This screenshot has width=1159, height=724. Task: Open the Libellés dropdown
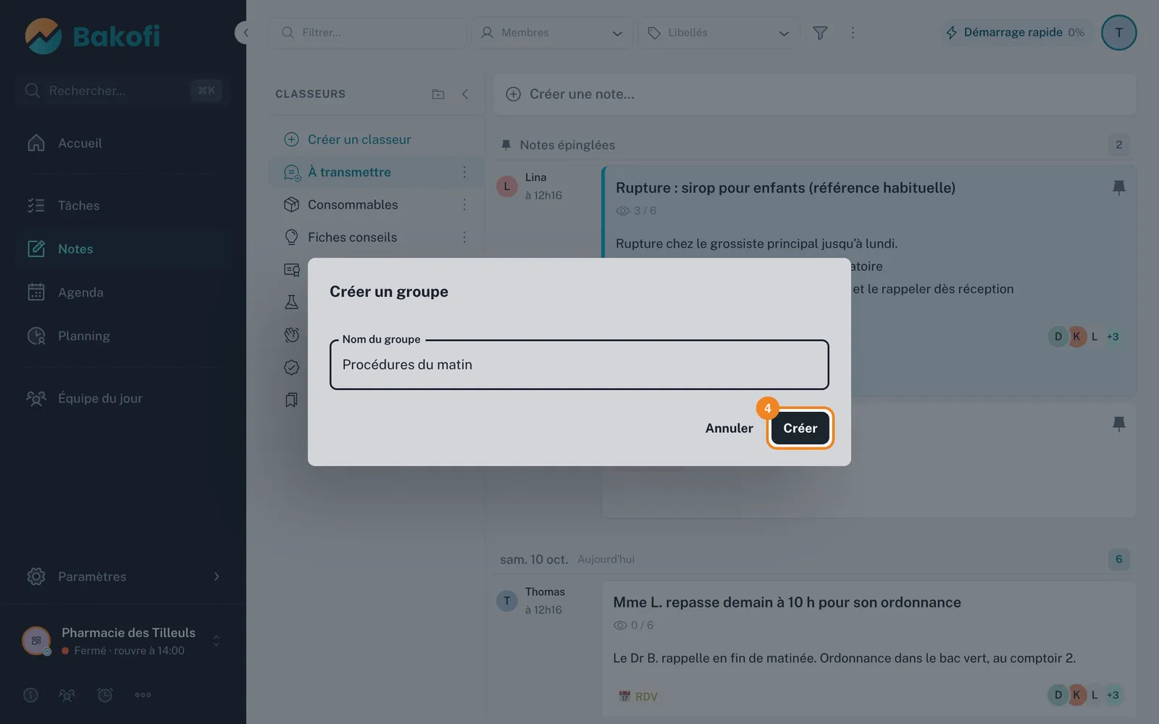[719, 33]
